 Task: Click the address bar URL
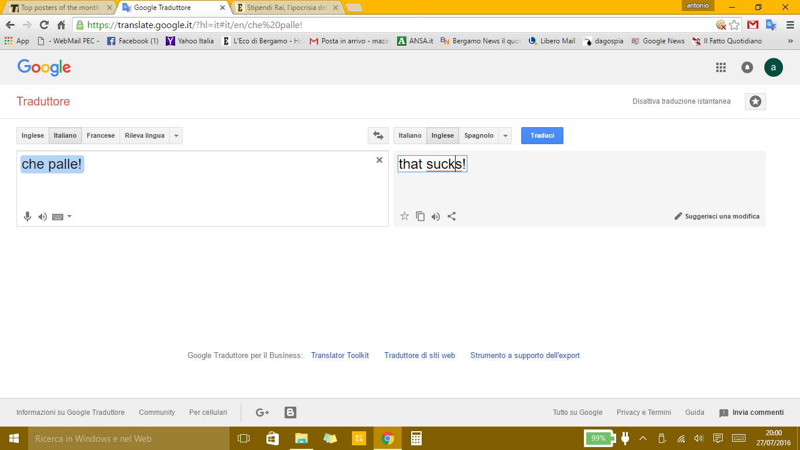(x=194, y=25)
